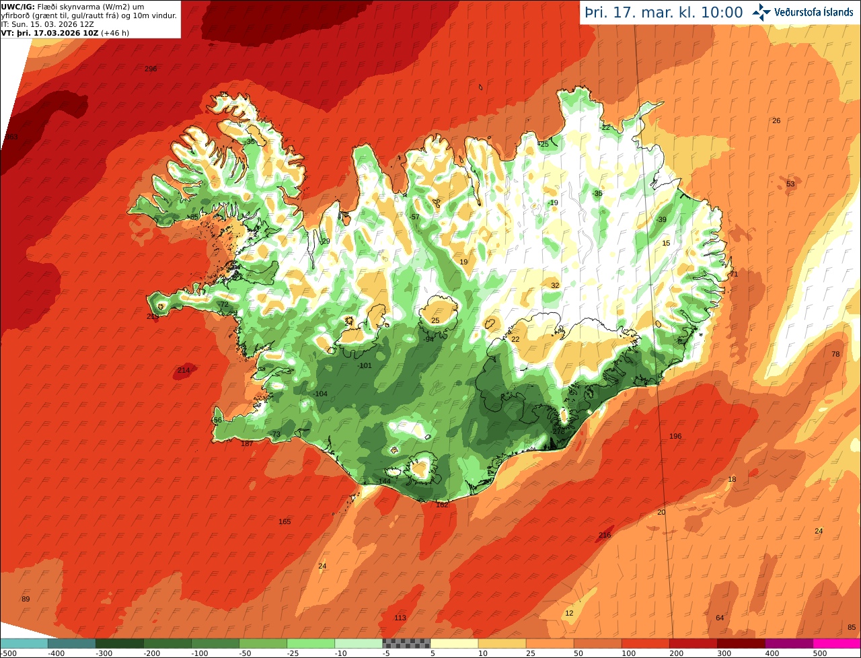Click the -57 flux value on the map
The width and height of the screenshot is (861, 658).
pos(414,217)
